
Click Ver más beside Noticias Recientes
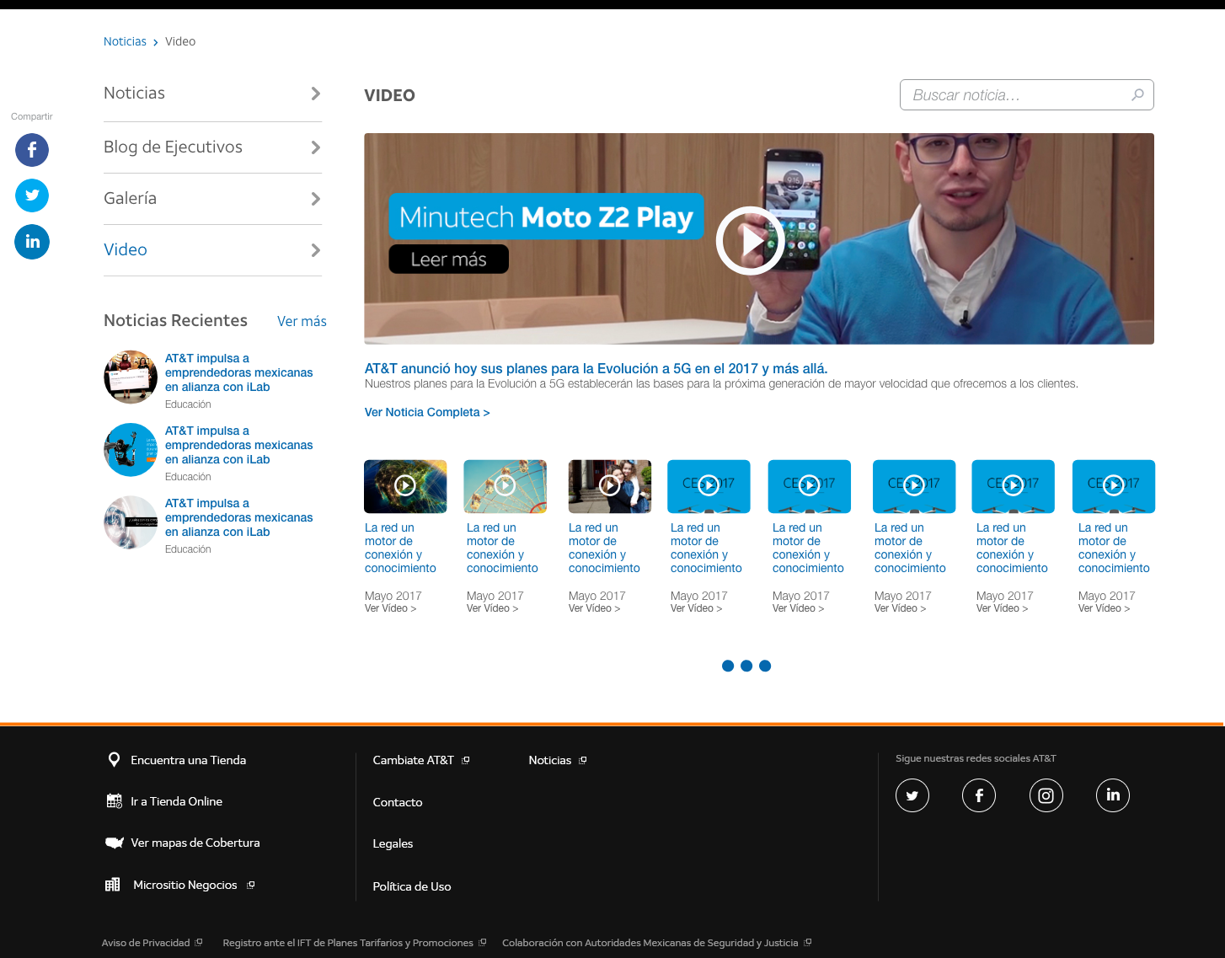[302, 321]
